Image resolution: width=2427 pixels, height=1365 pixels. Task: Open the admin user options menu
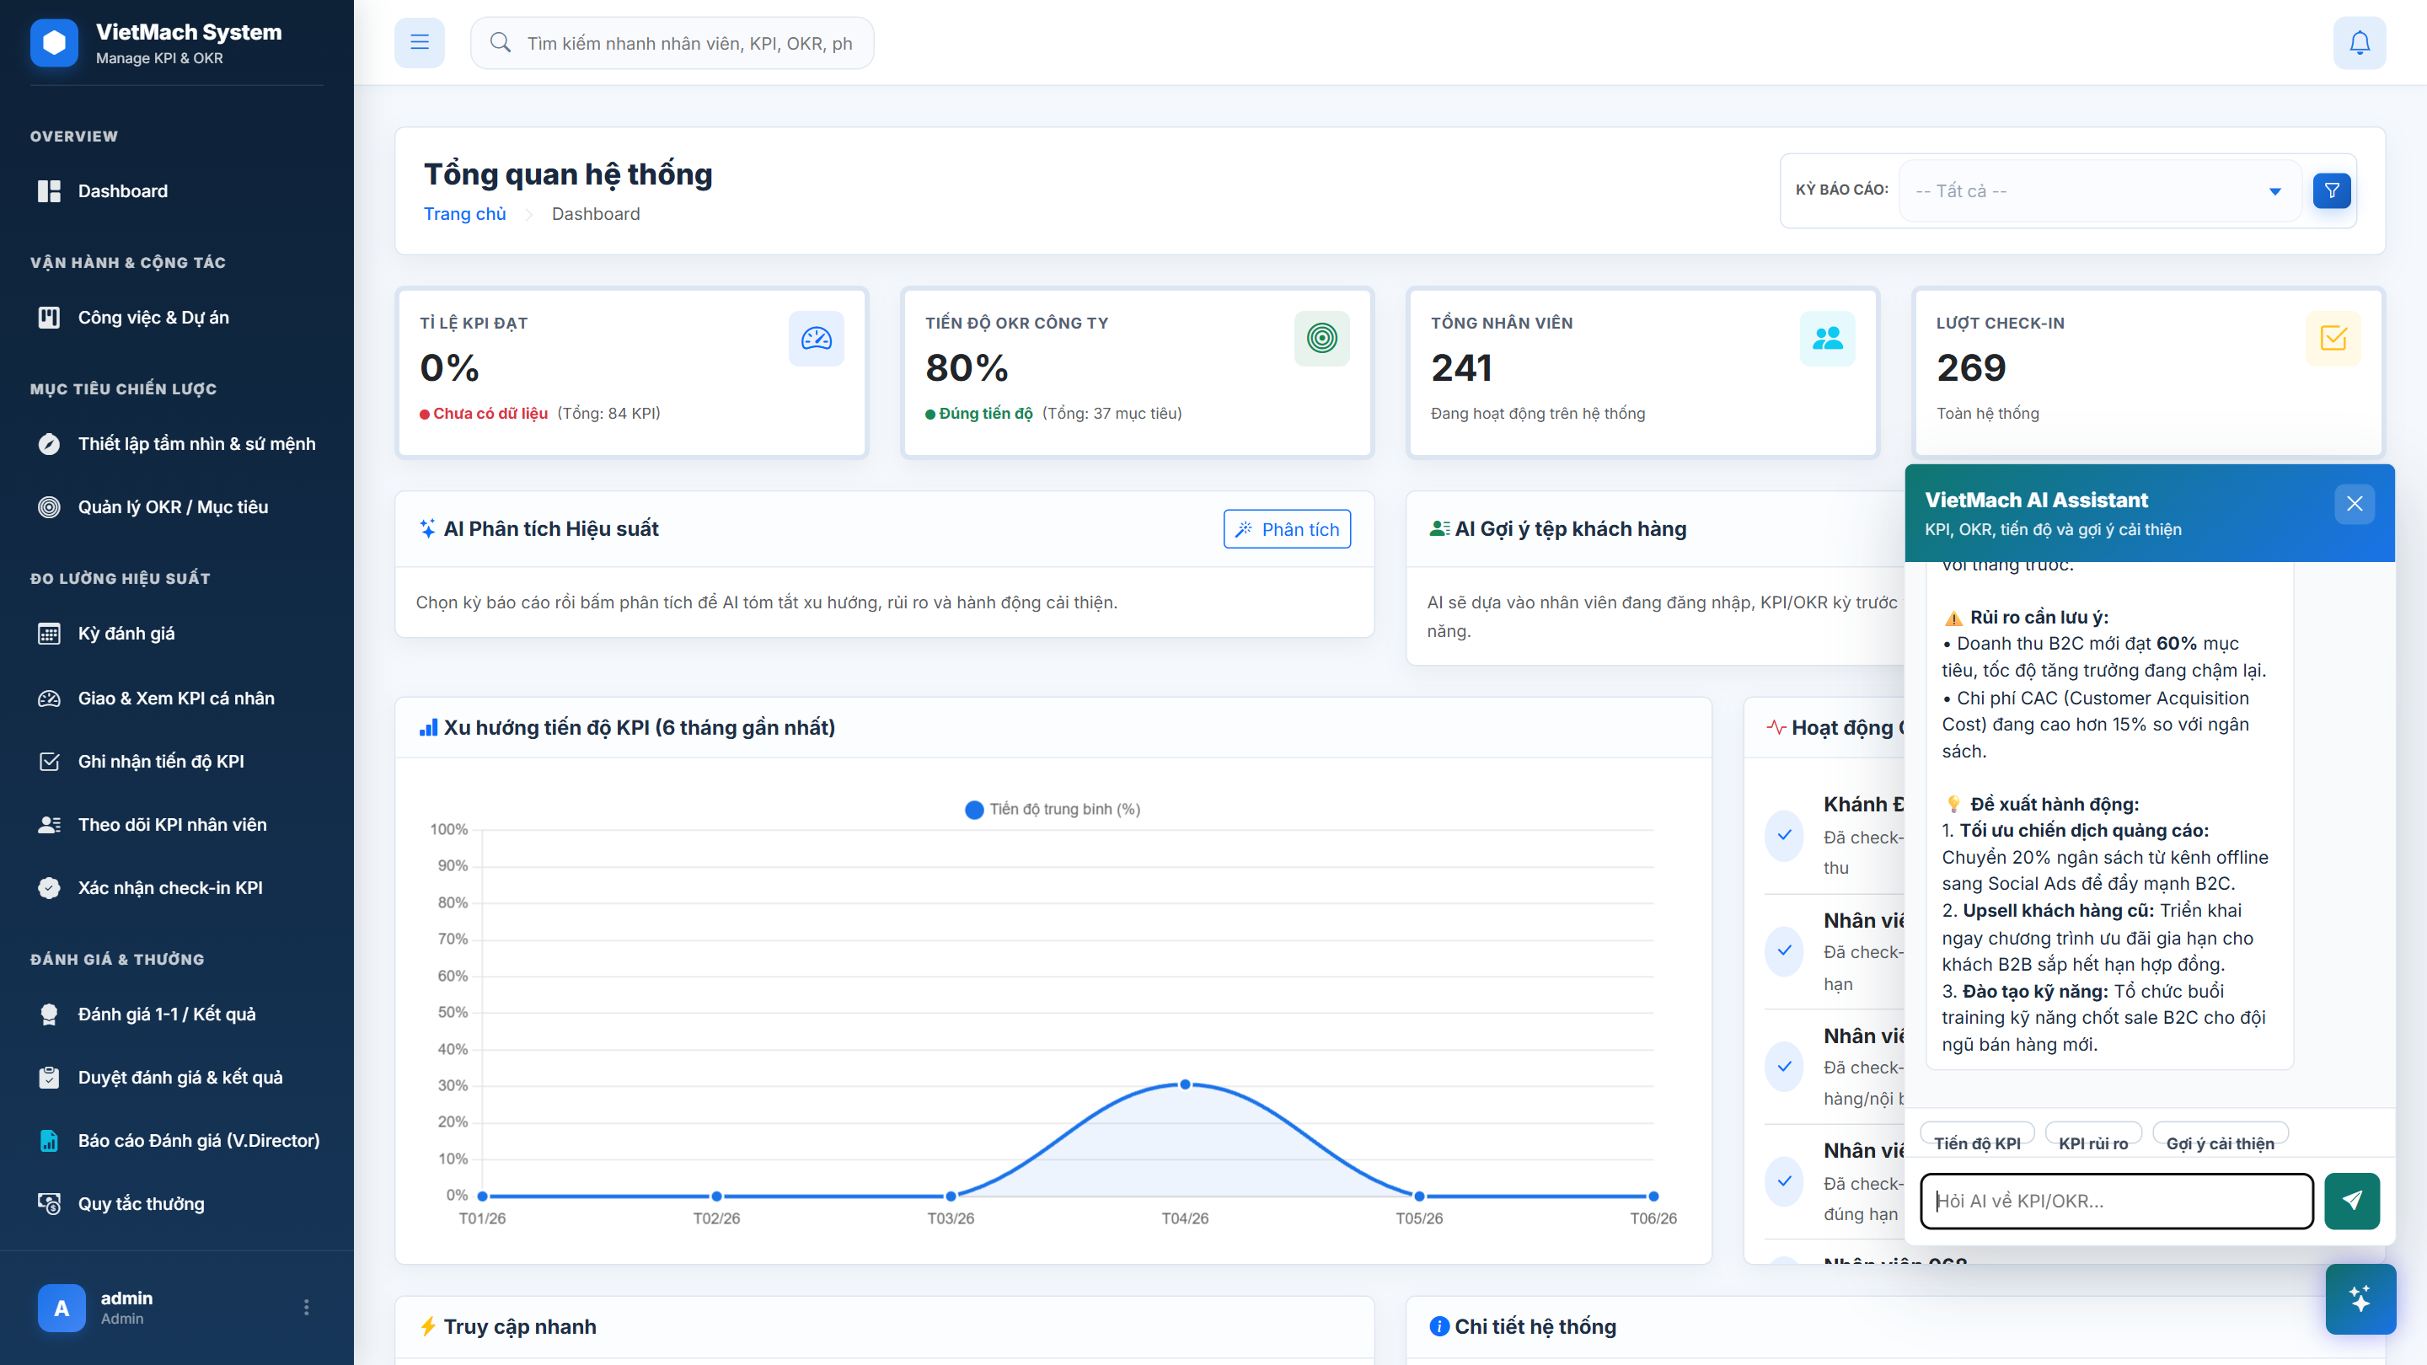click(x=306, y=1307)
